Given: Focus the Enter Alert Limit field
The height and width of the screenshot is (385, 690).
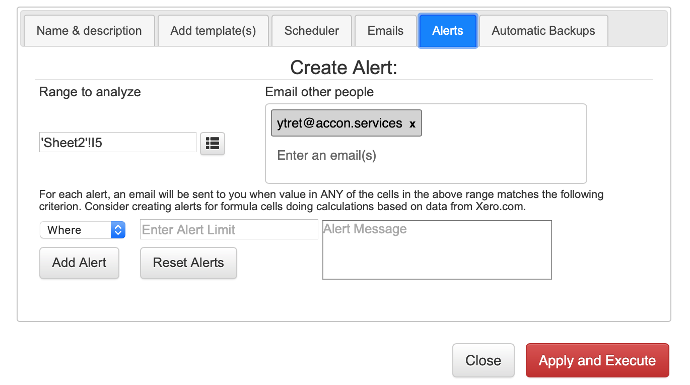Looking at the screenshot, I should 229,230.
